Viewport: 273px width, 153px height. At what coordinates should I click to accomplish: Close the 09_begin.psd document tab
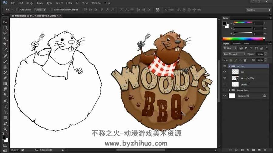click(x=60, y=16)
